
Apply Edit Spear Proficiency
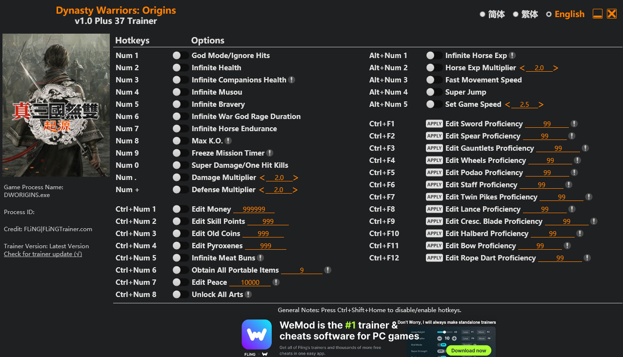click(x=434, y=136)
